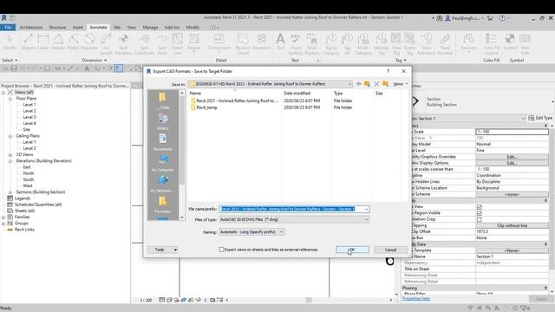This screenshot has height=312, width=555.
Task: Click the Revision Cloud tool
Action: [x=243, y=44]
